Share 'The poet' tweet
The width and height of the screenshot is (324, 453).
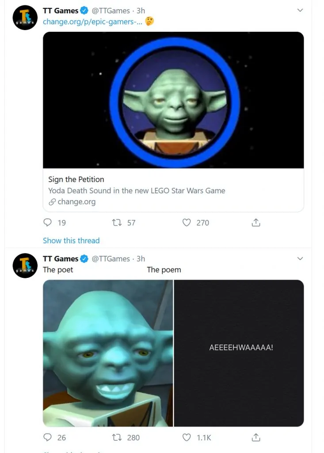pyautogui.click(x=256, y=437)
